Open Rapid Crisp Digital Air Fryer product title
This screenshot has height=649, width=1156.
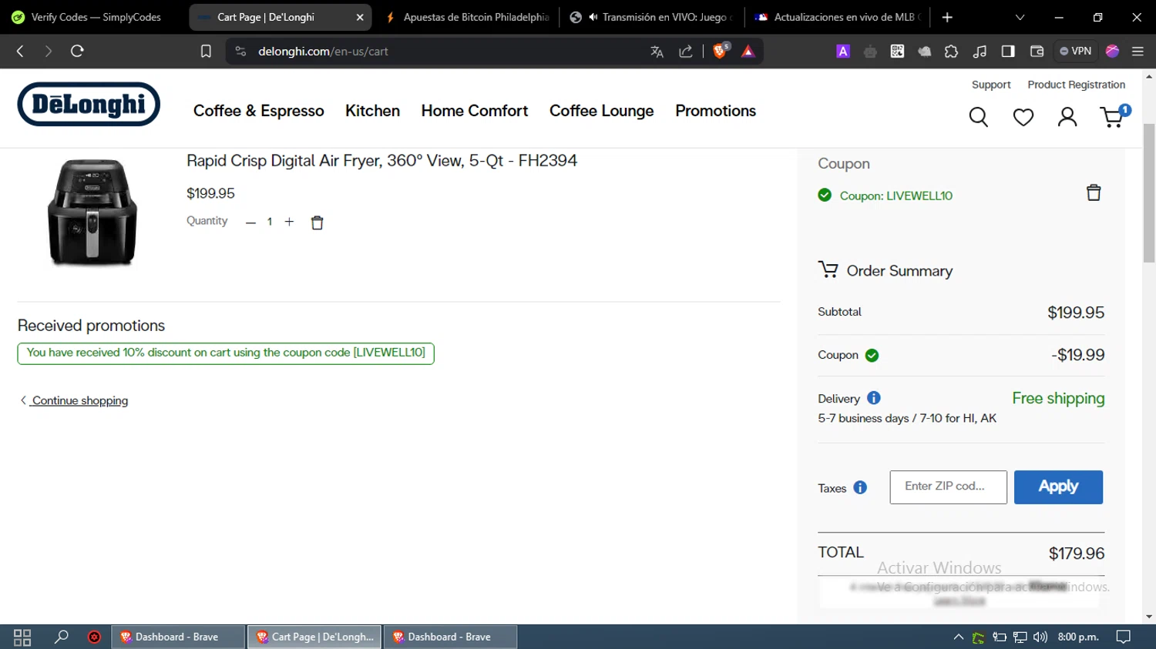point(381,161)
